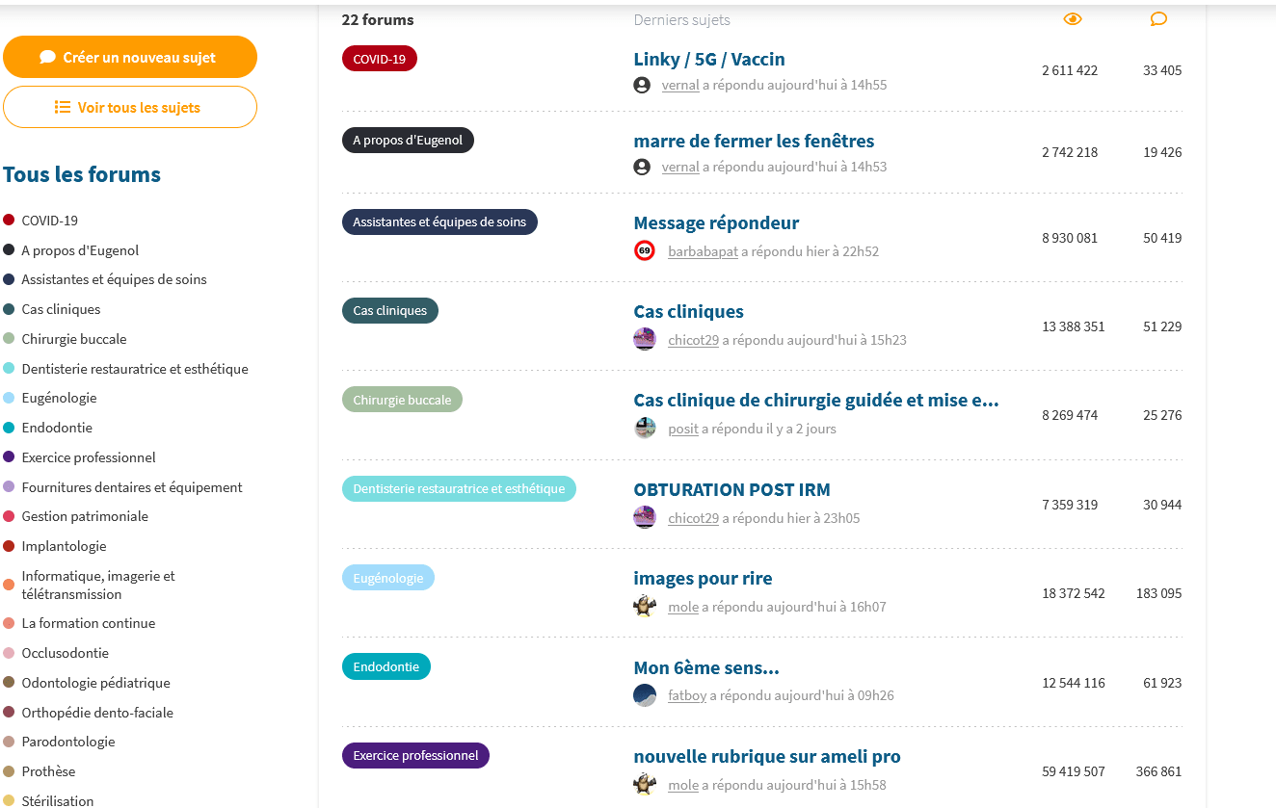Select Endodontie in the forums sidebar
The image size is (1276, 808).
pos(57,428)
